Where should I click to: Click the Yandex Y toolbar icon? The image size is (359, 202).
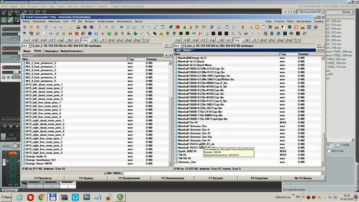[283, 27]
